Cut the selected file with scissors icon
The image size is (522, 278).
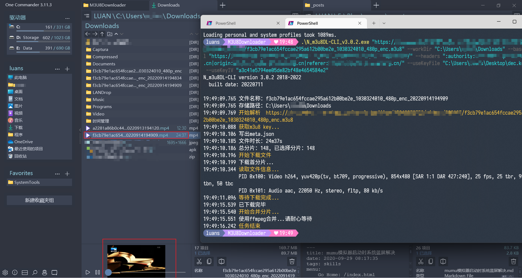coord(199,261)
